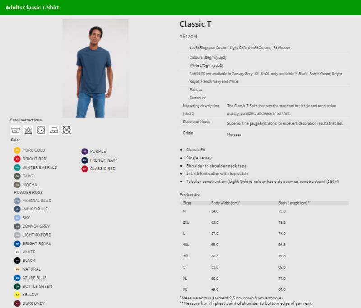This screenshot has height=308, width=361.
Task: Select the Bottle Green color swatch
Action: click(17, 286)
